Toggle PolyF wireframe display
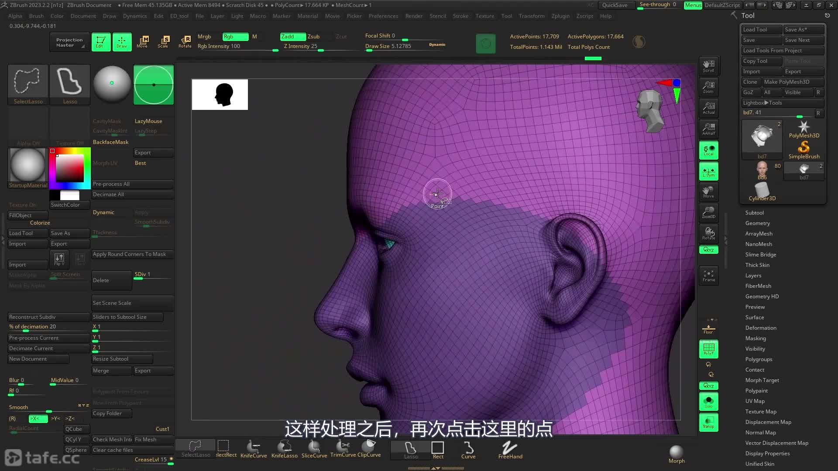 tap(708, 349)
